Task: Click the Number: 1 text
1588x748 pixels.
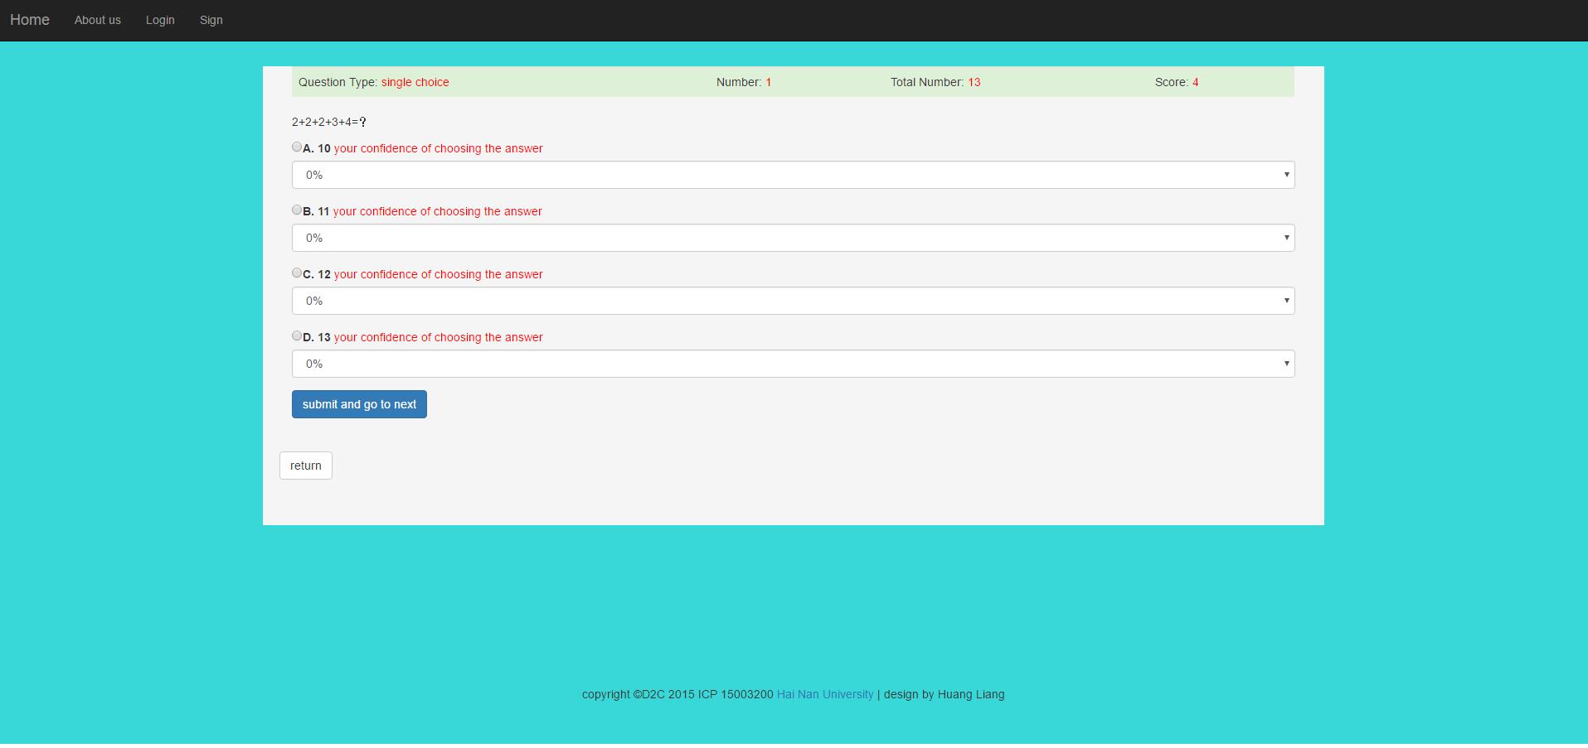Action: pos(744,82)
